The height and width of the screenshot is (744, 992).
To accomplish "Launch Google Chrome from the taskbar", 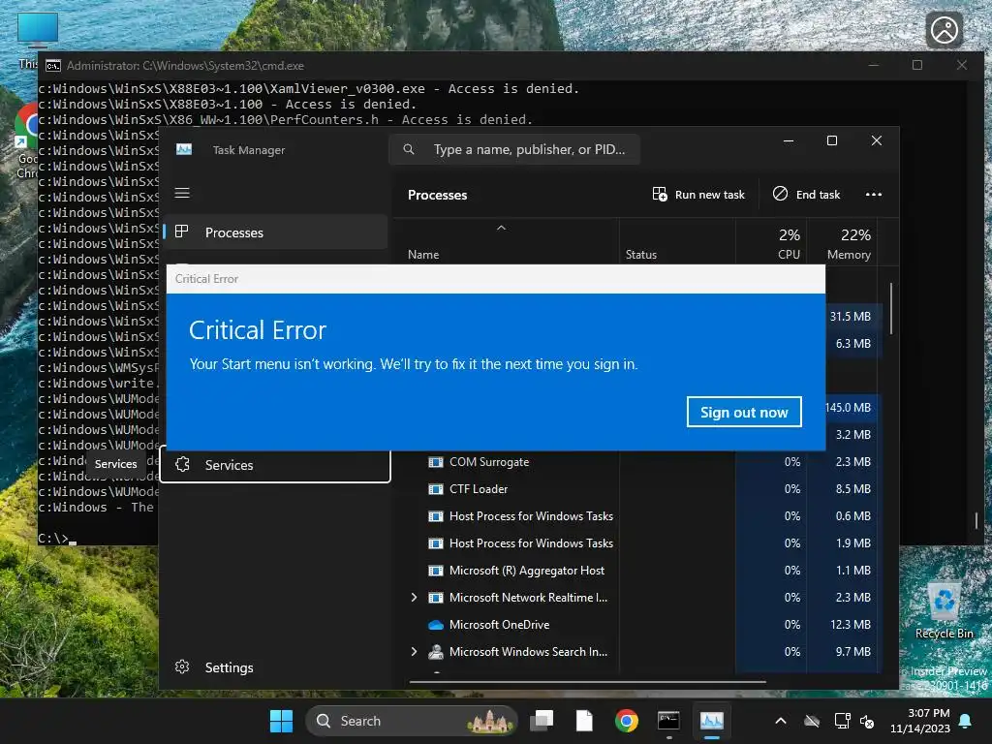I will point(627,721).
